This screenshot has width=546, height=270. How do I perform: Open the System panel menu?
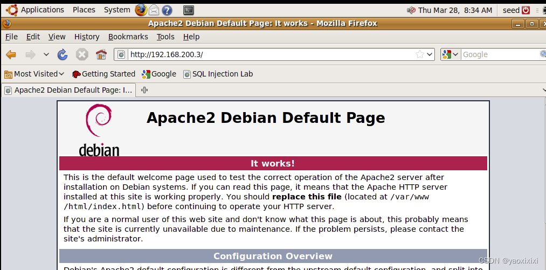click(117, 10)
